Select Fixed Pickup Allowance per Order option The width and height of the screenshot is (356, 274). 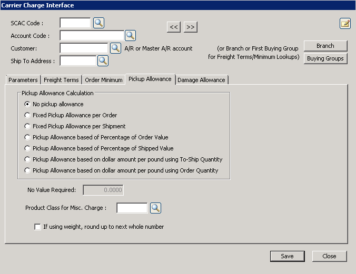(x=28, y=115)
